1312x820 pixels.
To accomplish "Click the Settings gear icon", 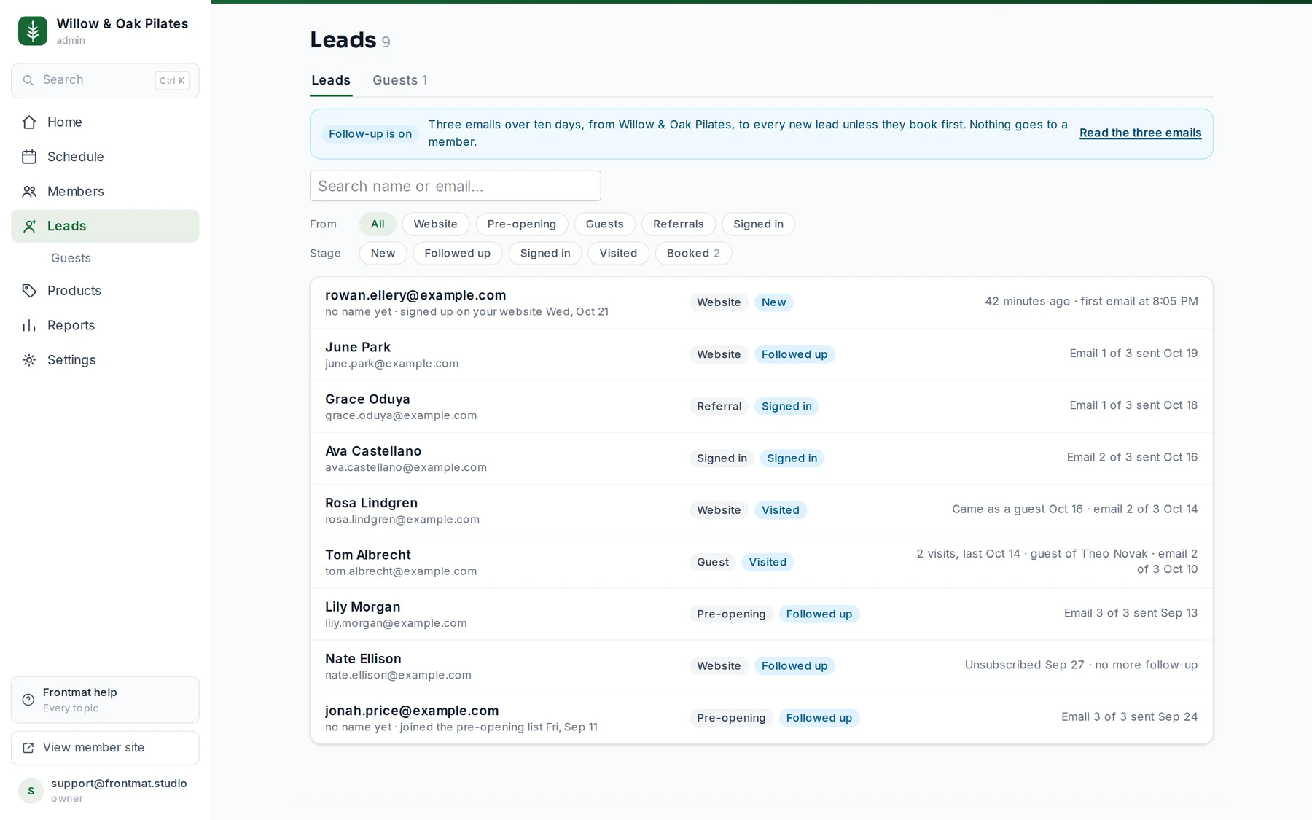I will click(29, 360).
